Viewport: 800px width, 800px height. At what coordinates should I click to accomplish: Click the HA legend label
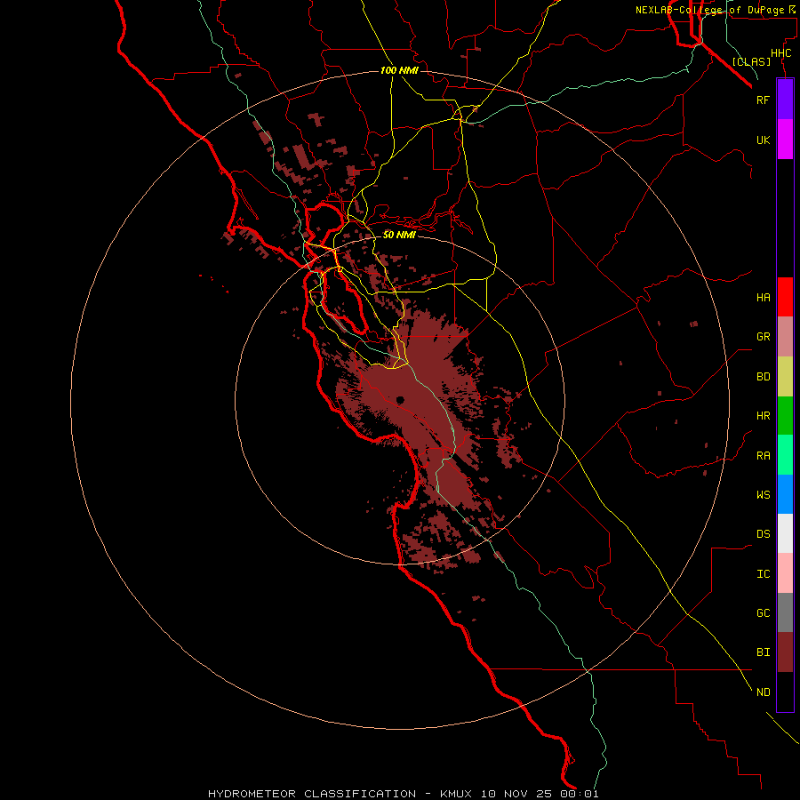pos(764,298)
